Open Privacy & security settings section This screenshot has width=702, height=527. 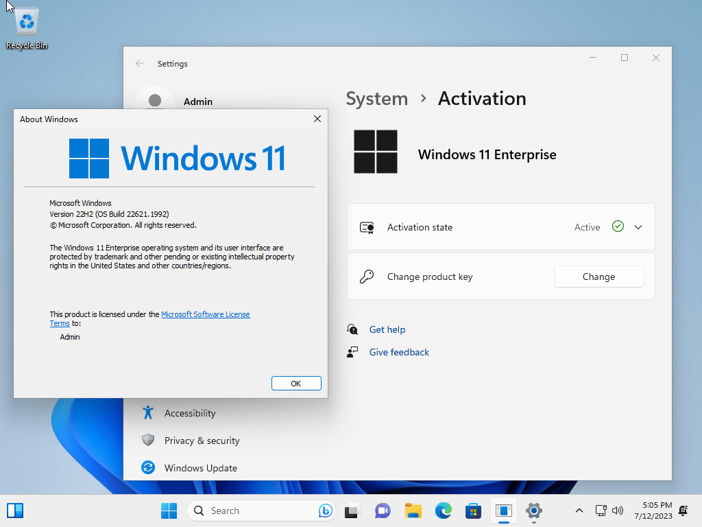coord(202,441)
